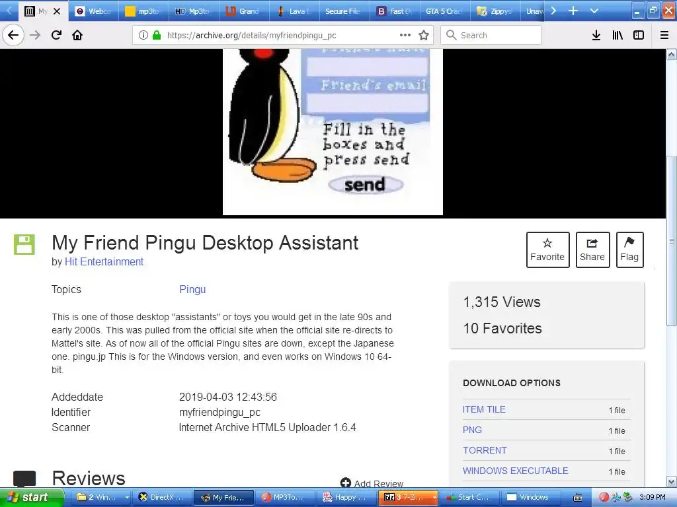Switch to the GTA 5 Crack tab

(x=445, y=11)
